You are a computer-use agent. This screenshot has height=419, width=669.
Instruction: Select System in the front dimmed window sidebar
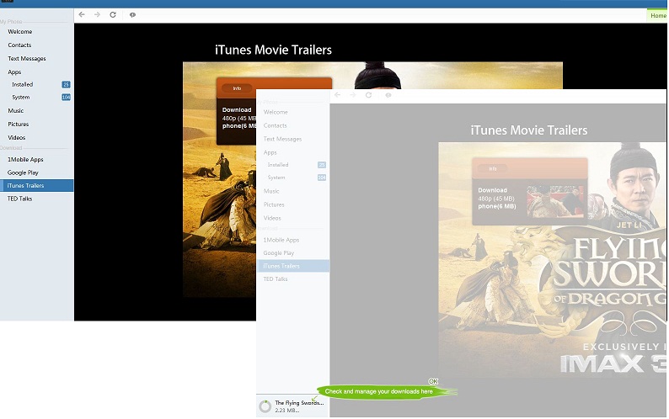(276, 178)
